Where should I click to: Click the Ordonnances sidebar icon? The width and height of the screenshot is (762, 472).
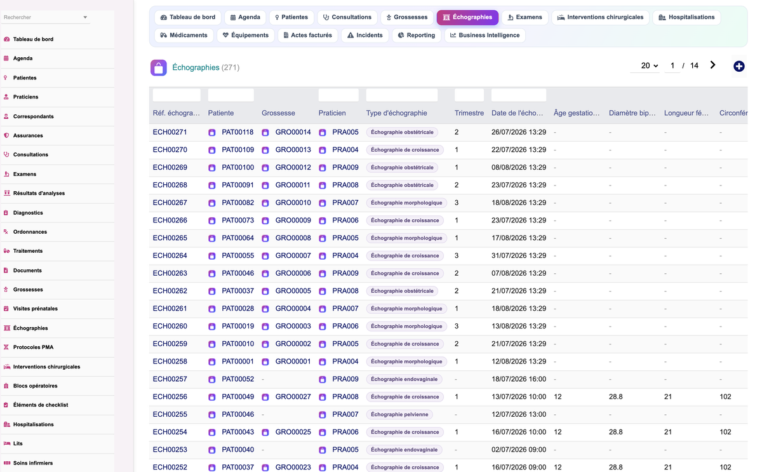tap(6, 232)
